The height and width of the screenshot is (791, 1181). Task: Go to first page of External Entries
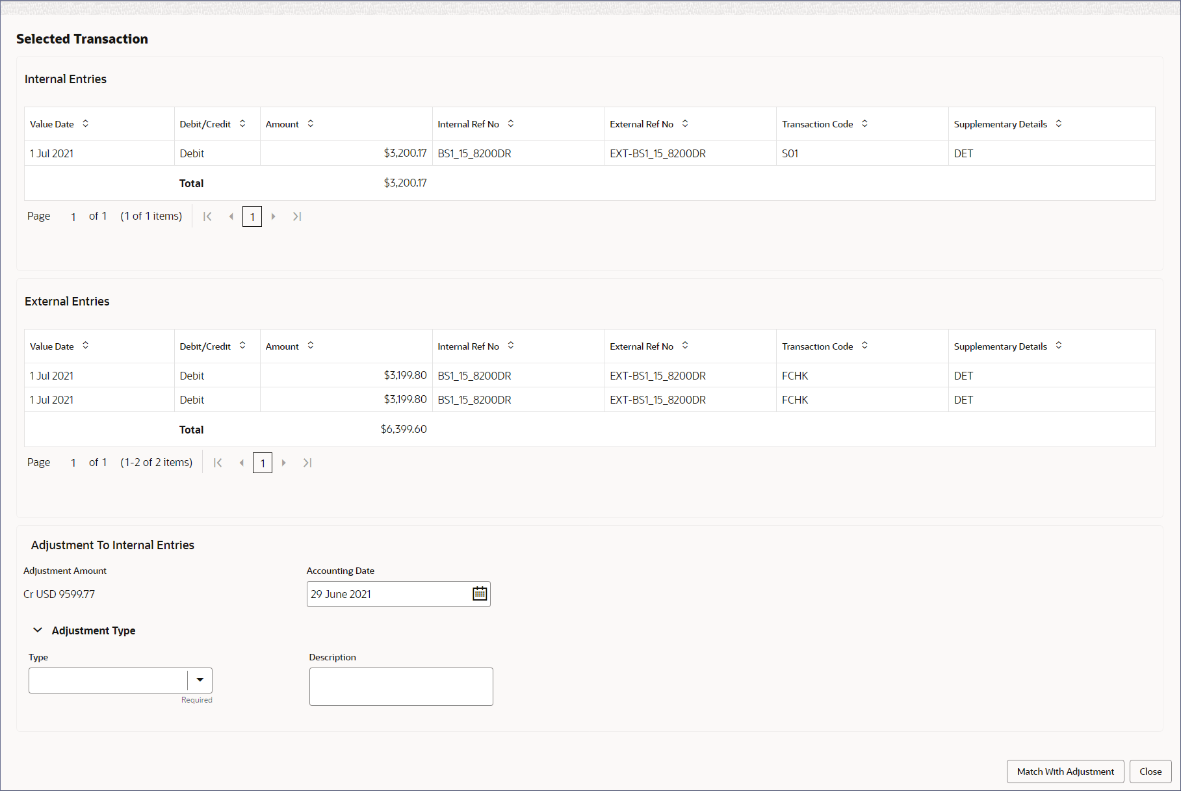point(218,463)
